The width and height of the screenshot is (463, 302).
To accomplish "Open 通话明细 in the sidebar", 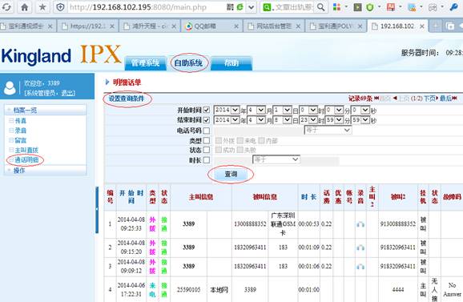I will pyautogui.click(x=26, y=160).
